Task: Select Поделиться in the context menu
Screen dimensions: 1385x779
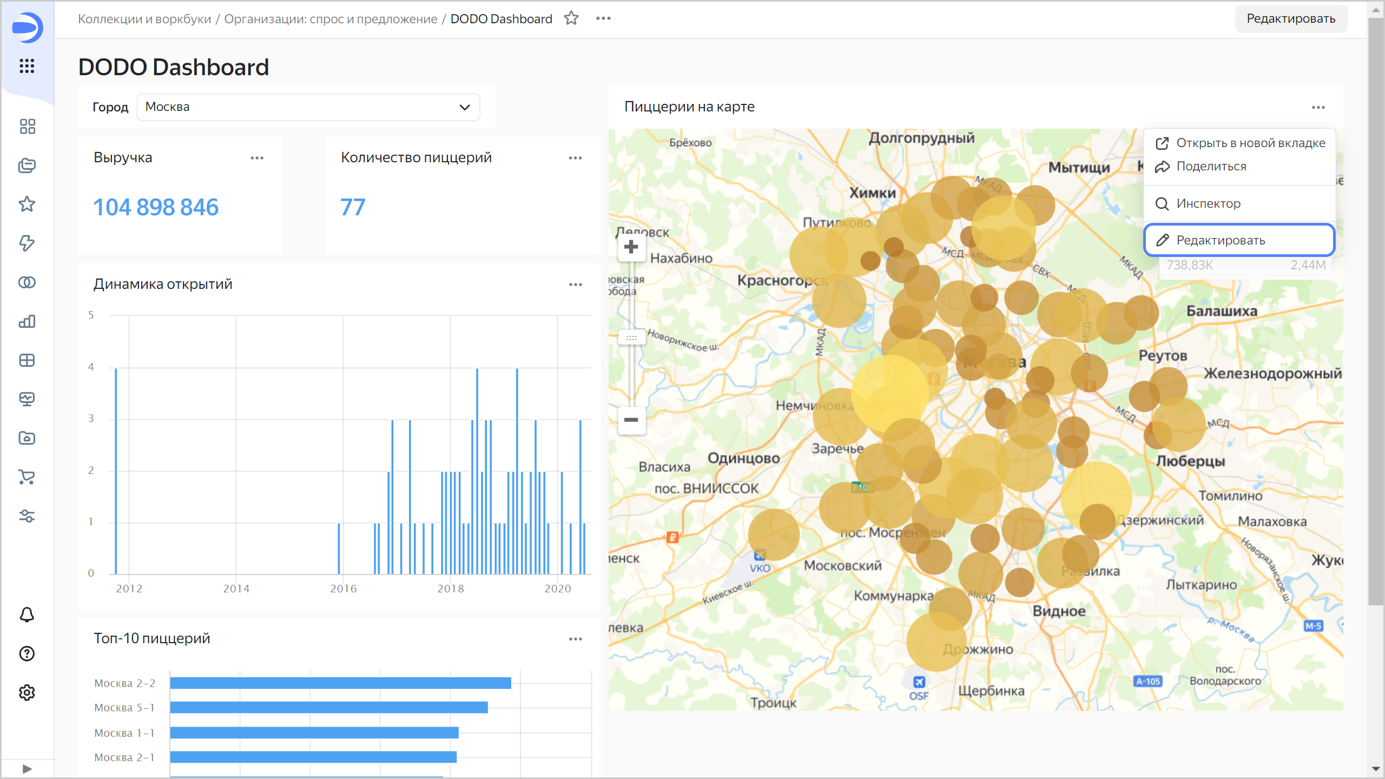Action: pyautogui.click(x=1211, y=167)
